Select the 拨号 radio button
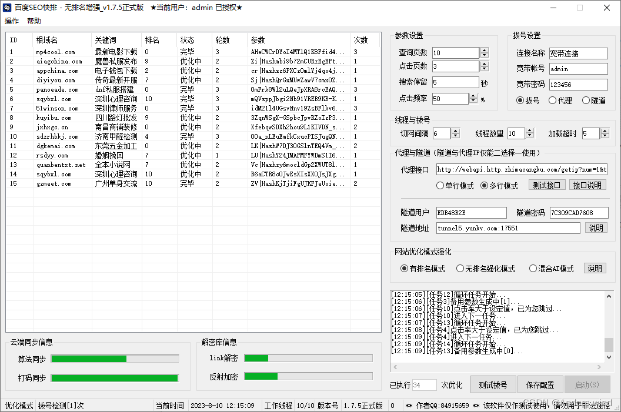Image resolution: width=621 pixels, height=412 pixels. click(x=528, y=101)
